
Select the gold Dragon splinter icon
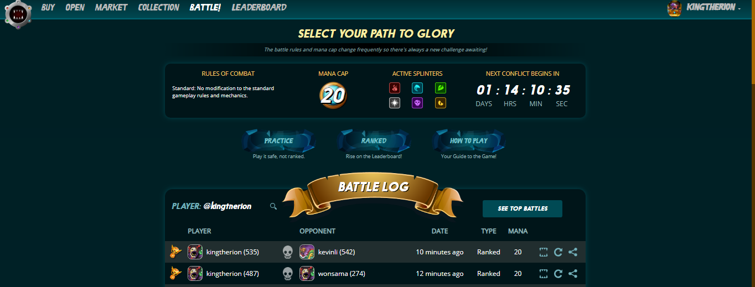441,103
